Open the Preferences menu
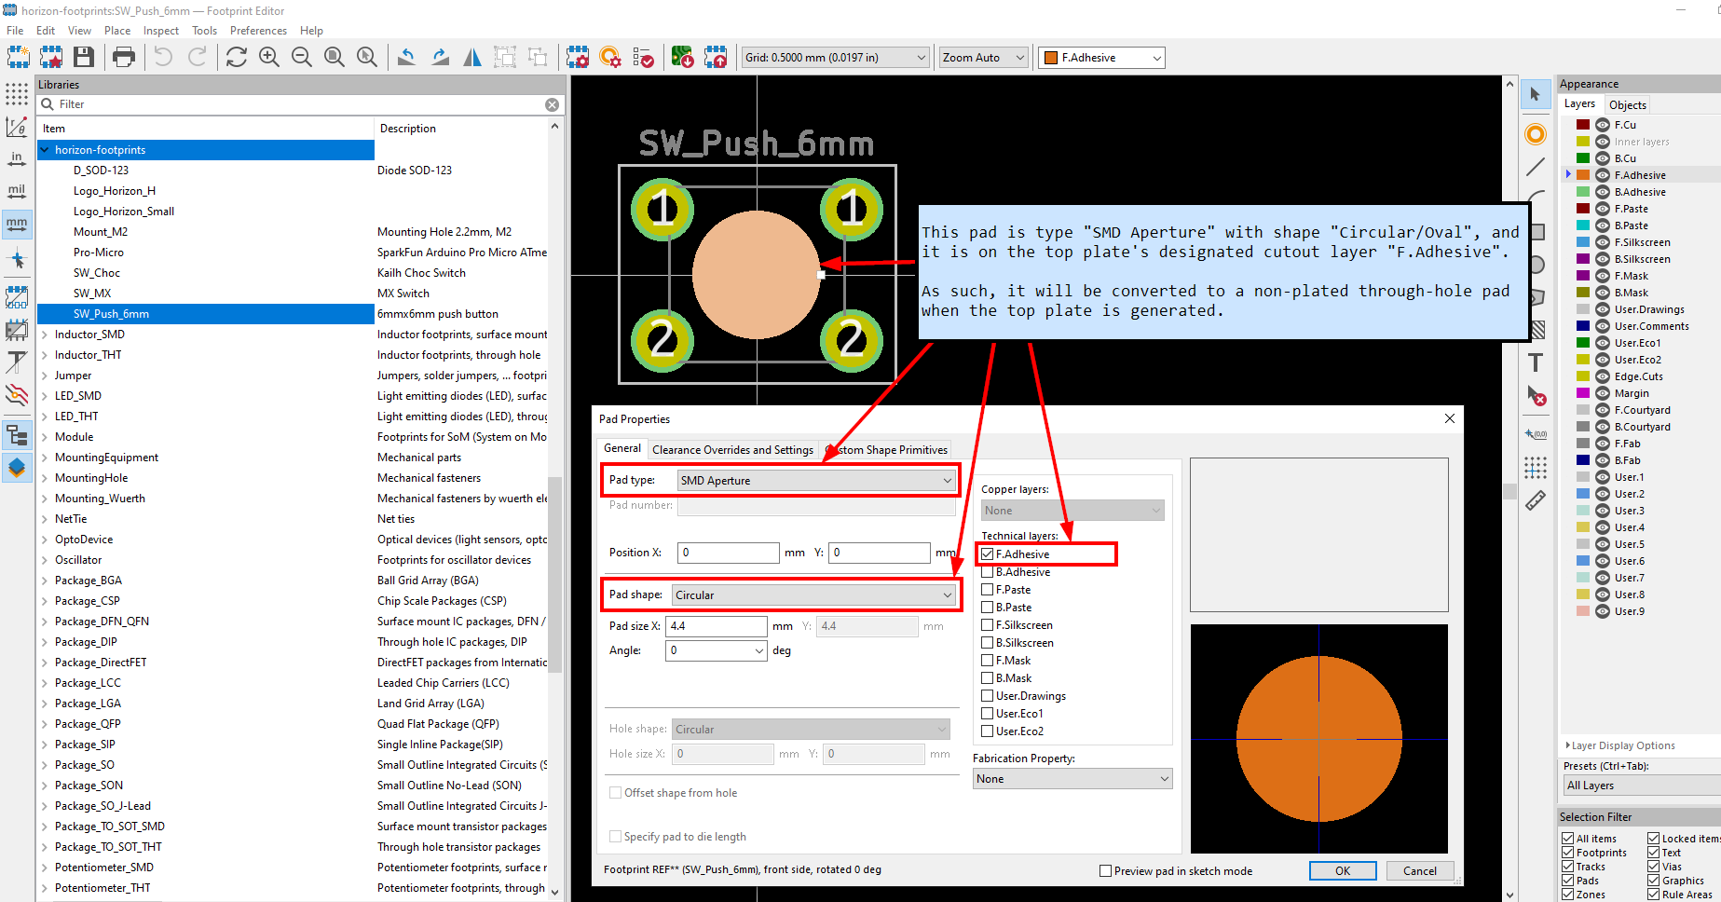1721x902 pixels. tap(258, 31)
